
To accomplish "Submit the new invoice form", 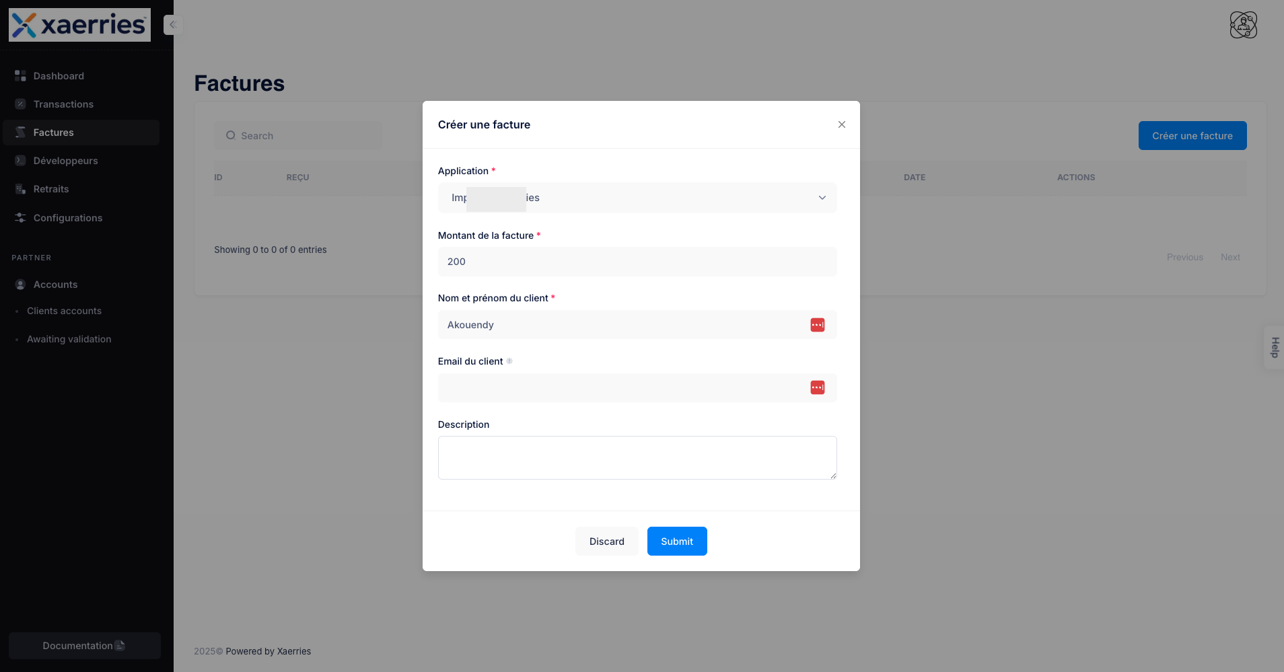I will 676,541.
